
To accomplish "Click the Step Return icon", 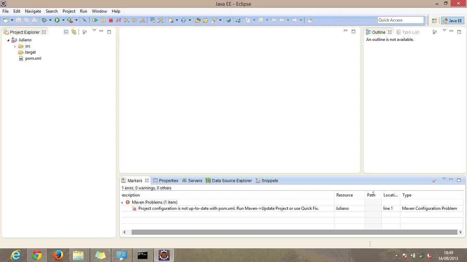I will click(x=142, y=20).
